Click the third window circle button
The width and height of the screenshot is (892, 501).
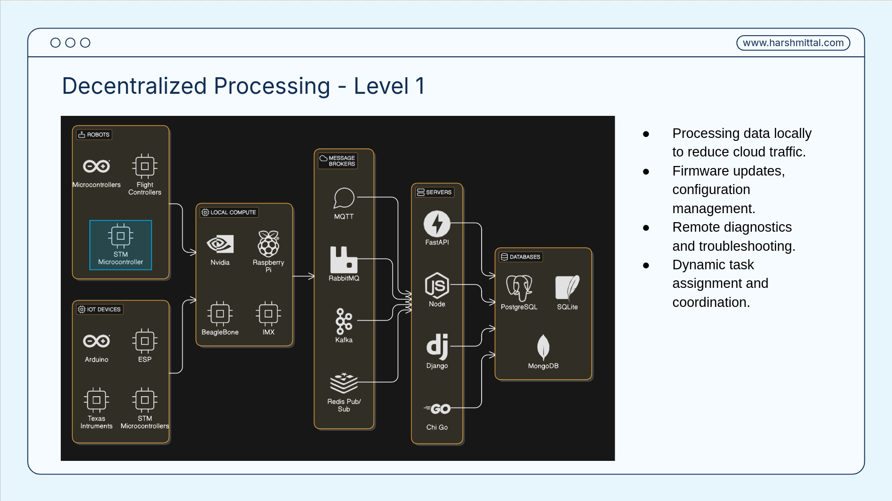point(85,43)
